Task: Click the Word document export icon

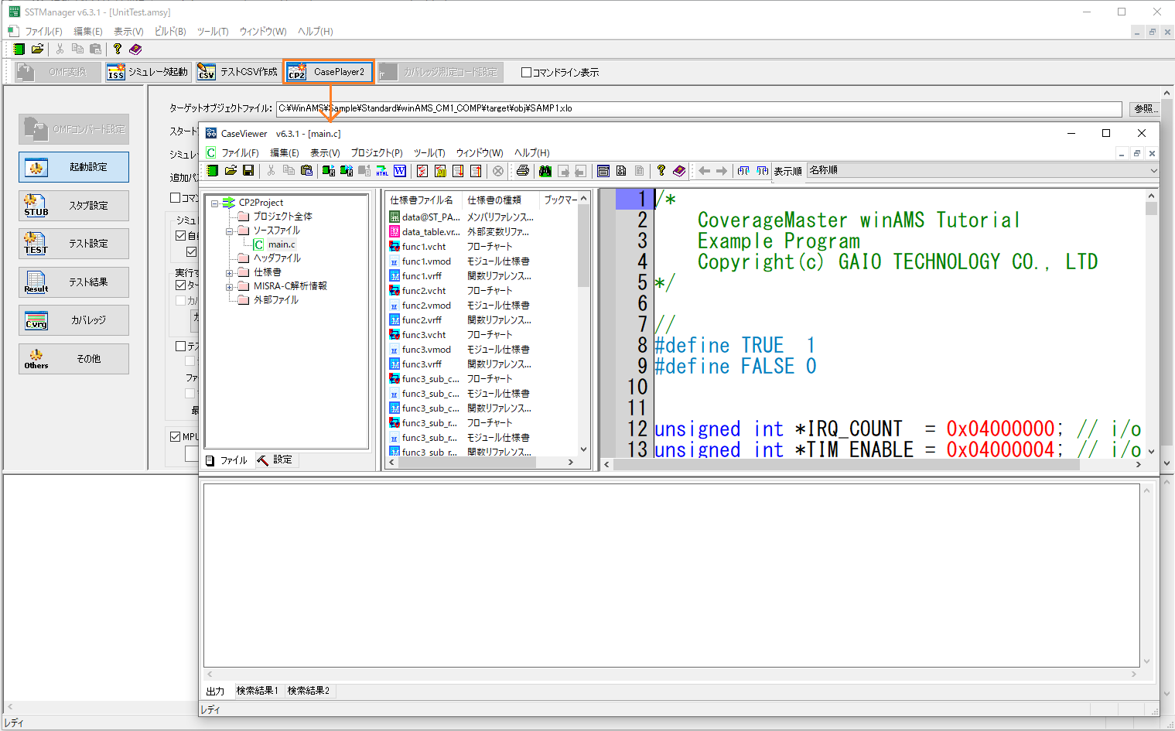Action: (x=400, y=171)
